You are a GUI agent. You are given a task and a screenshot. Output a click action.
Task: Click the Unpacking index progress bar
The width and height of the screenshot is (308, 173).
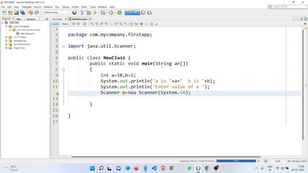coord(236,161)
